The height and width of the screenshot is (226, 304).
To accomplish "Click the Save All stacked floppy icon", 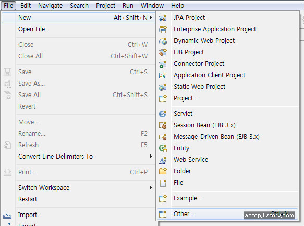I will pyautogui.click(x=8, y=95).
